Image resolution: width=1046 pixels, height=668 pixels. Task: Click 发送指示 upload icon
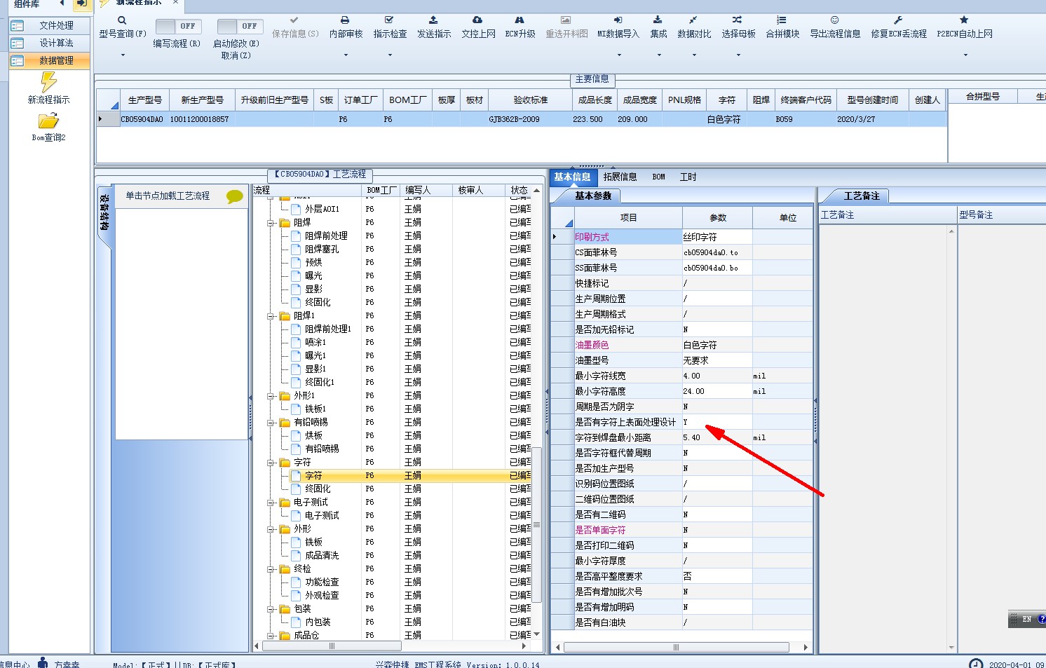[x=433, y=20]
